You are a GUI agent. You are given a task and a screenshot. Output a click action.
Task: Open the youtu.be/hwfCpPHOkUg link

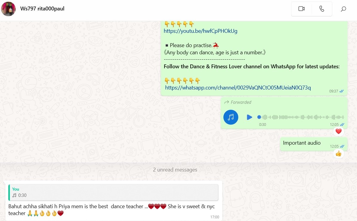tap(200, 31)
